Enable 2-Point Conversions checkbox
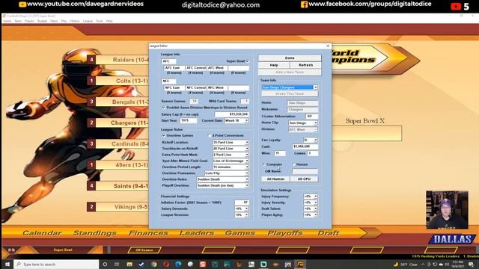 point(210,135)
